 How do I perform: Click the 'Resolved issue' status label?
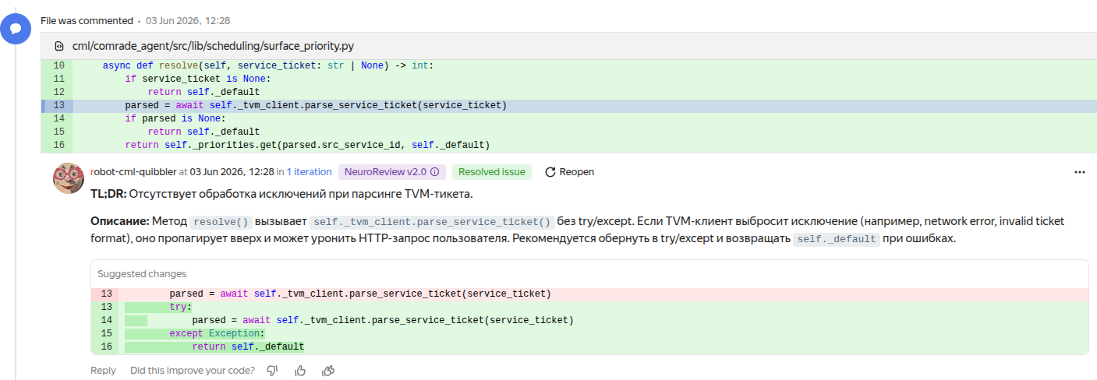pyautogui.click(x=491, y=172)
